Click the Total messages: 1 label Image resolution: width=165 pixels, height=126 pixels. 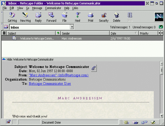coord(120,27)
